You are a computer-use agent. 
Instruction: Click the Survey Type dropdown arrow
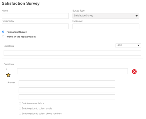click(x=136, y=16)
